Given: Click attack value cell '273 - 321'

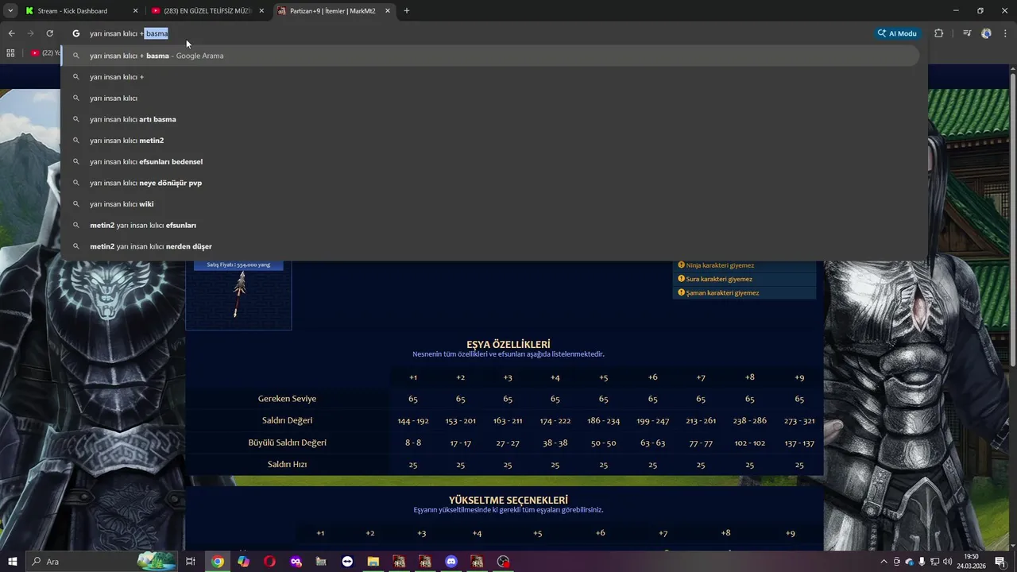Looking at the screenshot, I should point(799,421).
